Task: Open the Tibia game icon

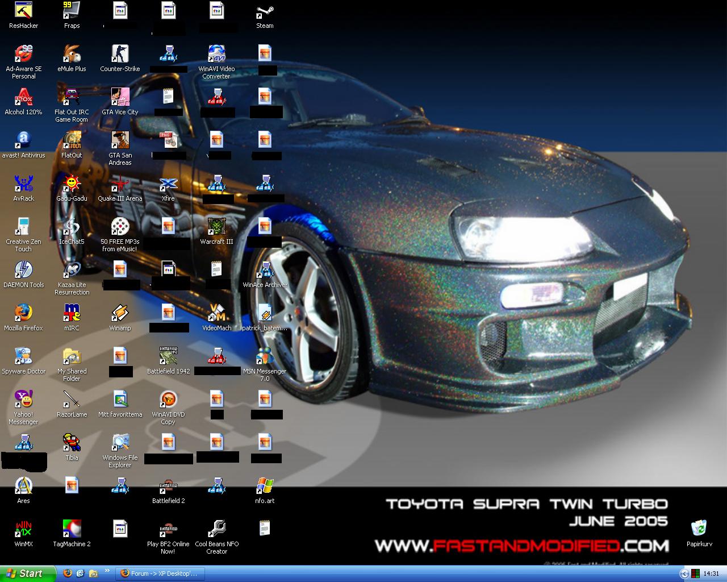Action: coord(72,447)
